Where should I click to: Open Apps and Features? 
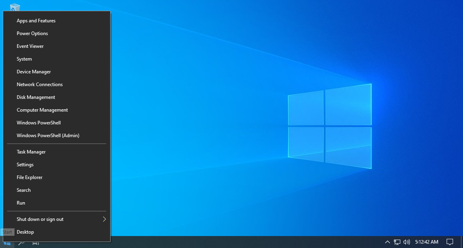pyautogui.click(x=57, y=21)
